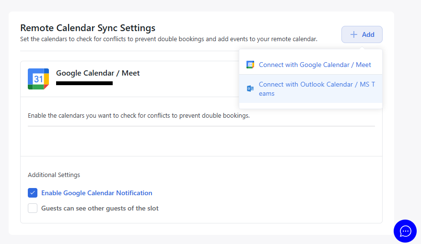The height and width of the screenshot is (244, 421).
Task: Click the Enable Google Calendar Notification label
Action: tap(96, 193)
